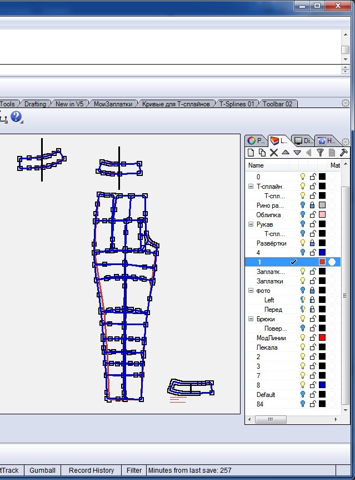Toggle visibility bulb of layer Облипка
355x480 pixels.
coord(303,214)
